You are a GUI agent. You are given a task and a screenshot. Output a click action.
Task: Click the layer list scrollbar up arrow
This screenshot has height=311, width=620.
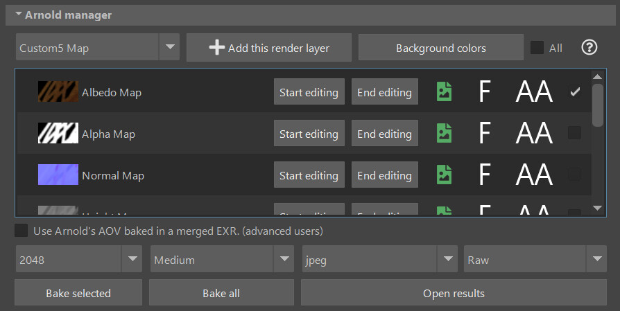tap(598, 77)
